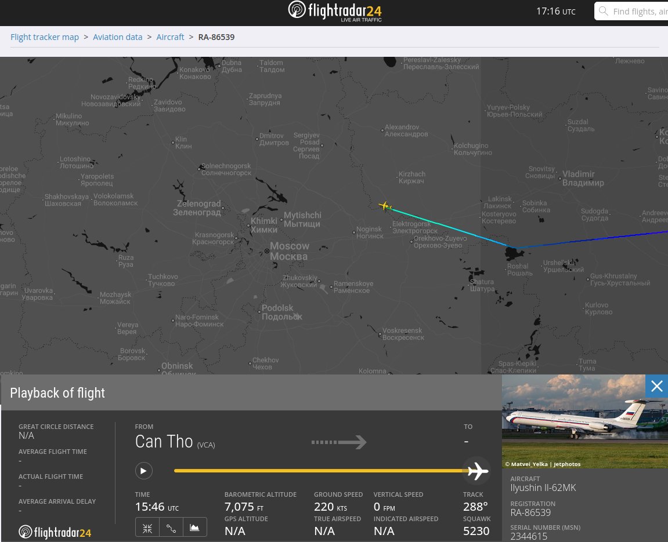This screenshot has height=542, width=668.
Task: Click the Vladimir city label on map
Action: click(x=583, y=179)
